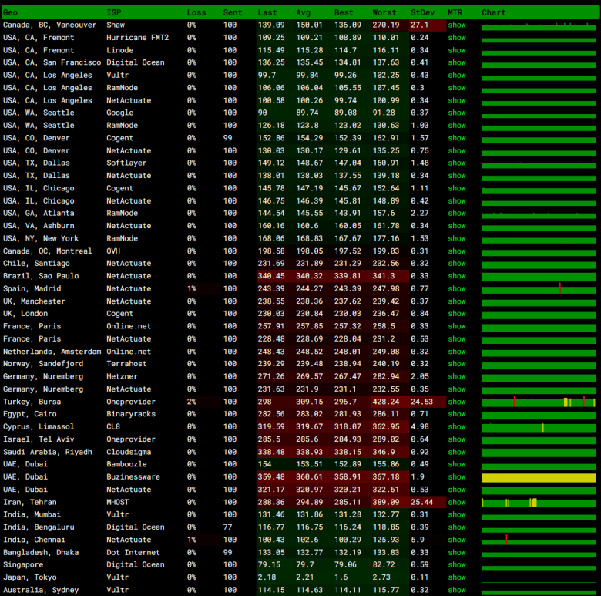Open show link for Norway Sandefjord
Image resolution: width=601 pixels, height=596 pixels.
(457, 364)
